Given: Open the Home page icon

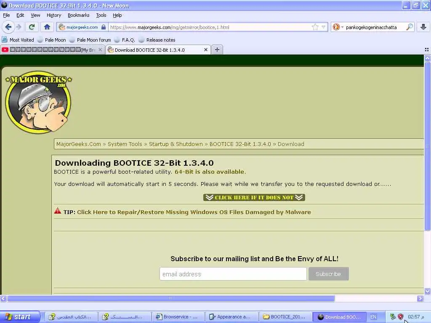Looking at the screenshot, I should point(47,27).
